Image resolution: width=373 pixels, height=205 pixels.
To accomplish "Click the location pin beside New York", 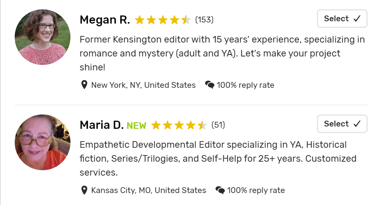I will click(x=84, y=85).
